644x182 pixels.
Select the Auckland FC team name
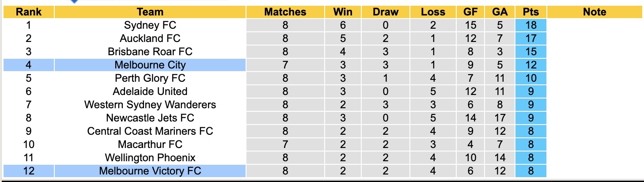point(150,38)
